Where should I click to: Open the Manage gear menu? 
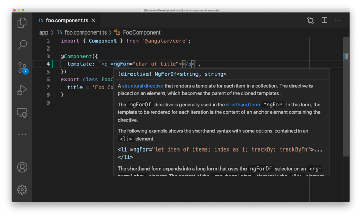pyautogui.click(x=22, y=190)
